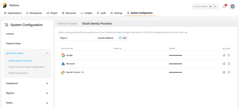Open the Resources tab
This screenshot has height=109, width=239.
[69, 13]
